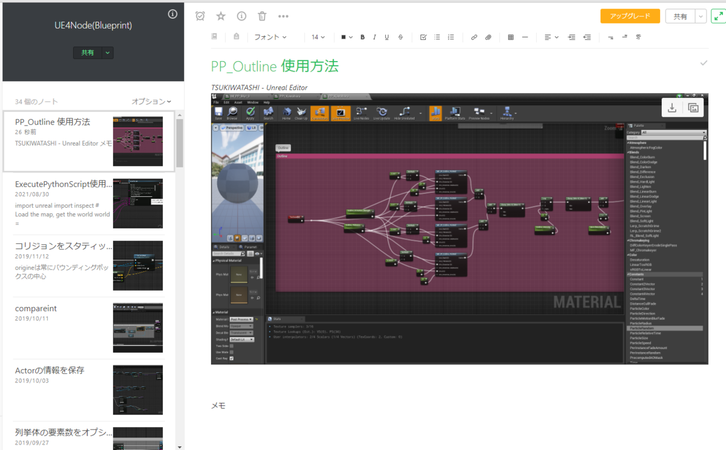This screenshot has width=726, height=450.
Task: Click the PP_Outline note thumbnail image
Action: point(138,141)
